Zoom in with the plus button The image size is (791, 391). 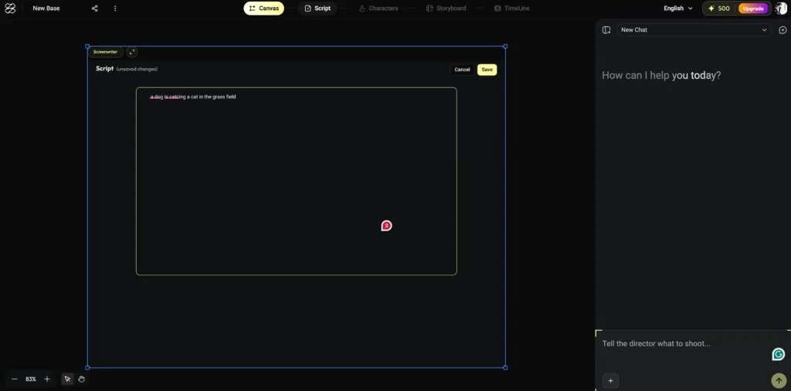[x=47, y=379]
